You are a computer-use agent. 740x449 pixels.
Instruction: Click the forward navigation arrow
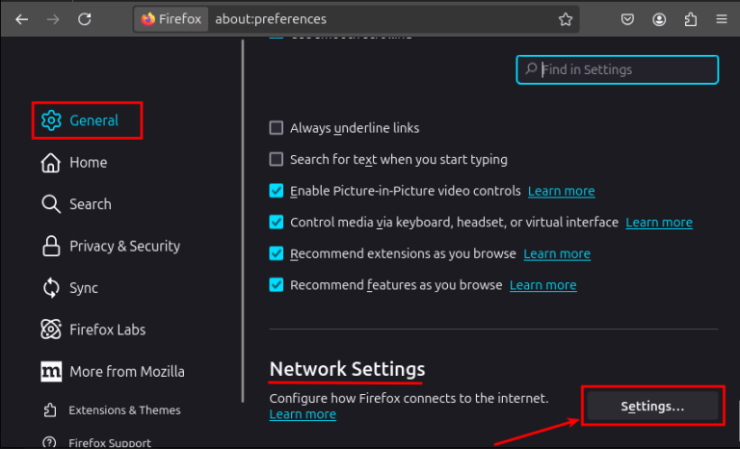point(53,19)
